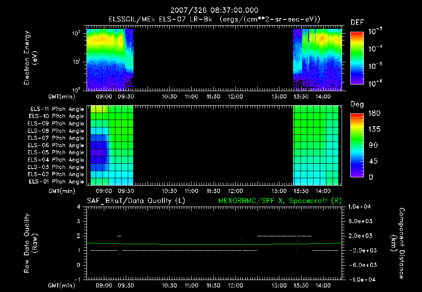Click the data quality segment at level 2
This screenshot has width=422, height=292.
[x=284, y=236]
